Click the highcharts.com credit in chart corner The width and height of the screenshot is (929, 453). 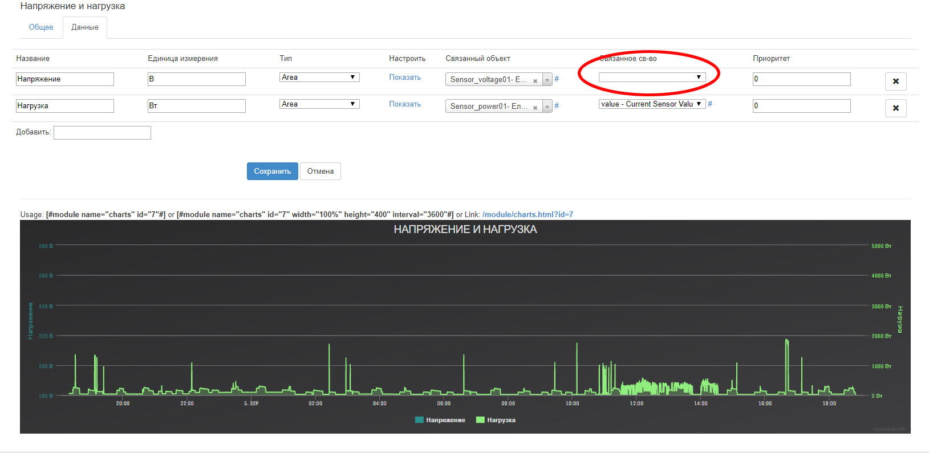coord(889,429)
